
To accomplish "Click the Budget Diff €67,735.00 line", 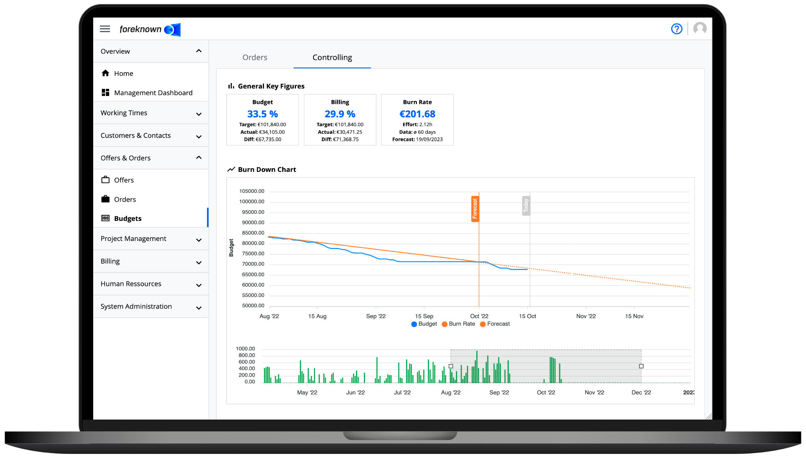I will [262, 140].
